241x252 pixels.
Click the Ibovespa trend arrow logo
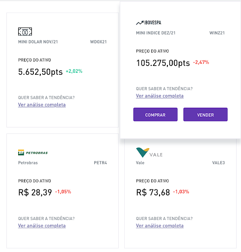(149, 23)
